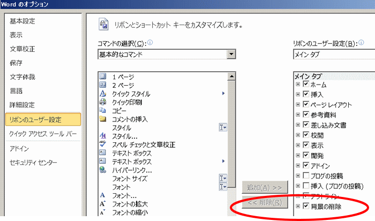Screen dimensions: 375x221
Task: Click the クイック スタイル icon
Action: pos(103,94)
